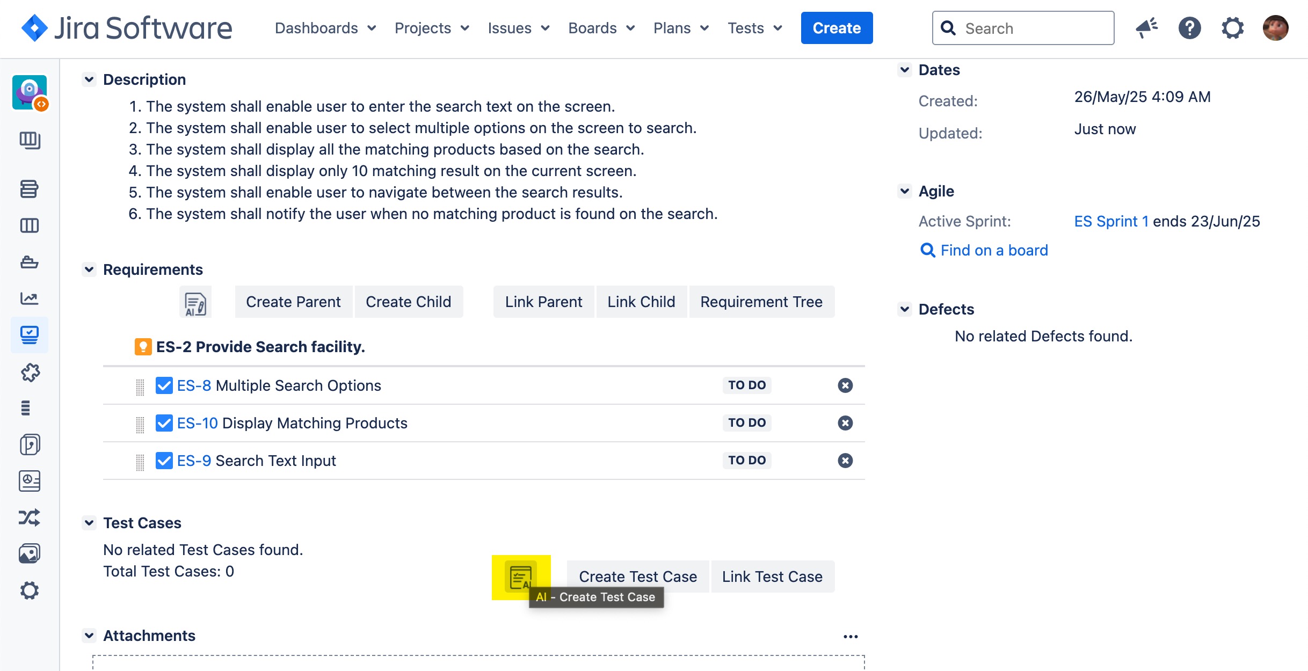Click the AI requirement generator icon
Screen dimensions: 1308x671
[x=195, y=303]
